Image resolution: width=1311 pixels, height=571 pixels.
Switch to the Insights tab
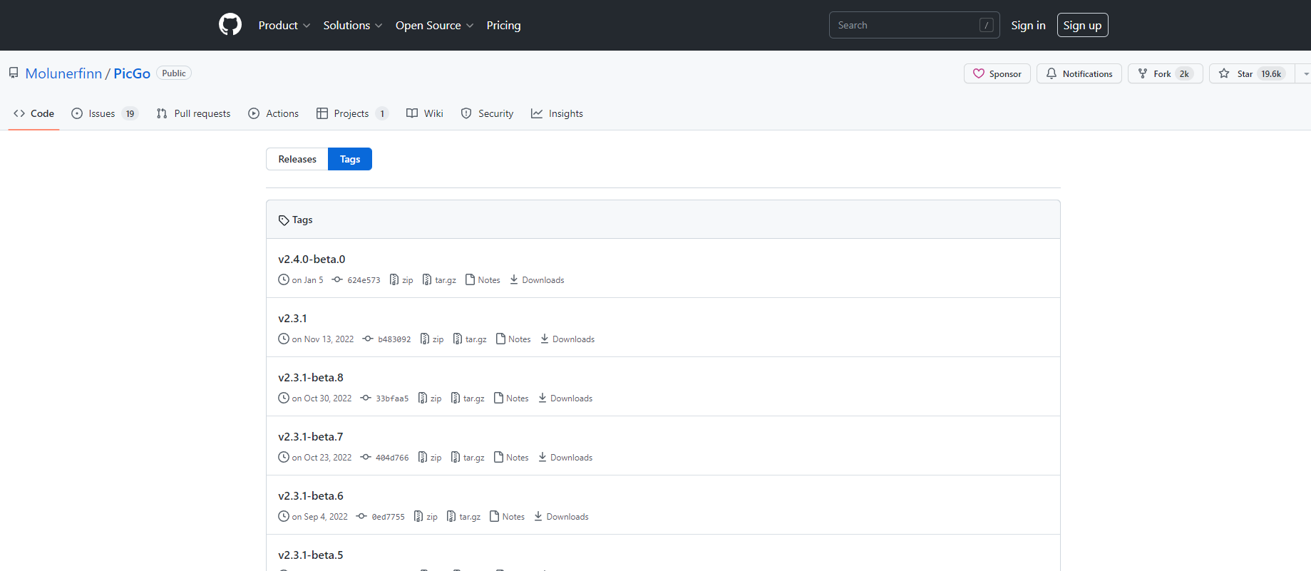557,113
